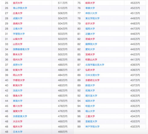The height and width of the screenshot is (134, 148).
Task: Click the 信州大学 link
Action: coord(18,60)
